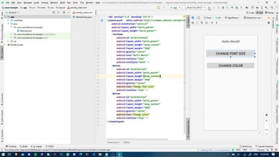Click the Design Surface layers icon
The width and height of the screenshot is (279, 157).
(193, 17)
